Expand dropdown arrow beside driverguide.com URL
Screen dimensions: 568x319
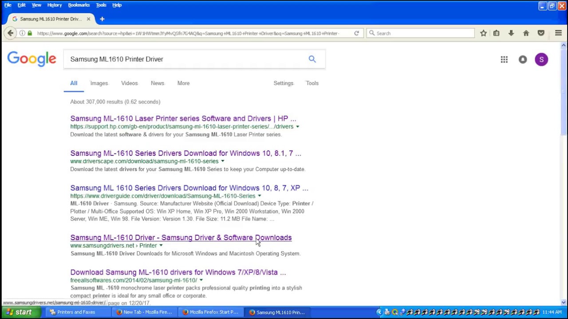[x=259, y=196]
